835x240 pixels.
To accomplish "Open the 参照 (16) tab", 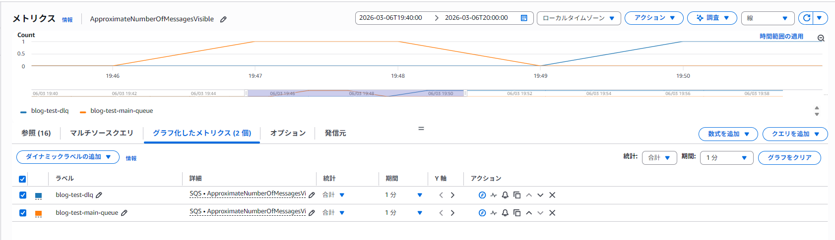I will pos(36,133).
